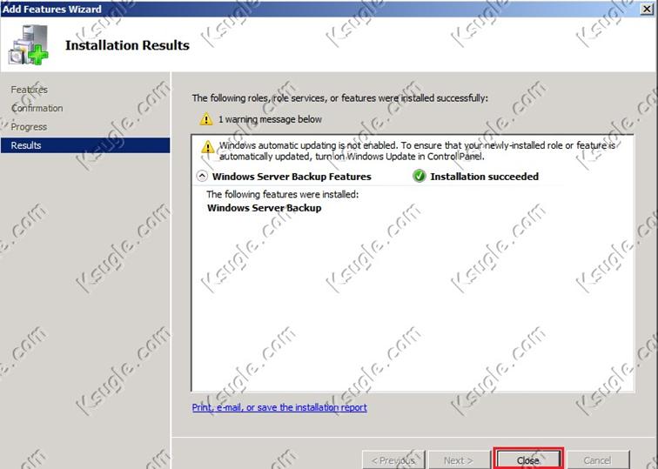This screenshot has width=658, height=469.
Task: Click the Close button
Action: 528,460
